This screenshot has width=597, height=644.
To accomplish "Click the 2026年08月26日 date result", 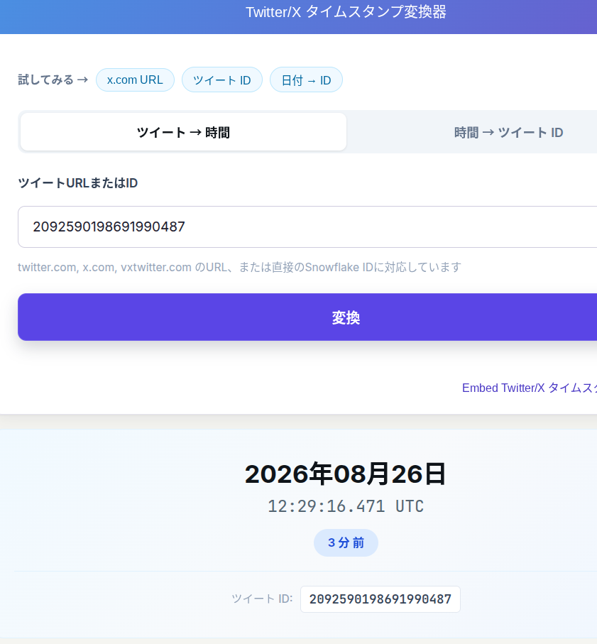I will pos(345,474).
